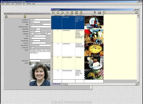Click the Employees window title bar
The width and height of the screenshot is (143, 104).
(27, 14)
